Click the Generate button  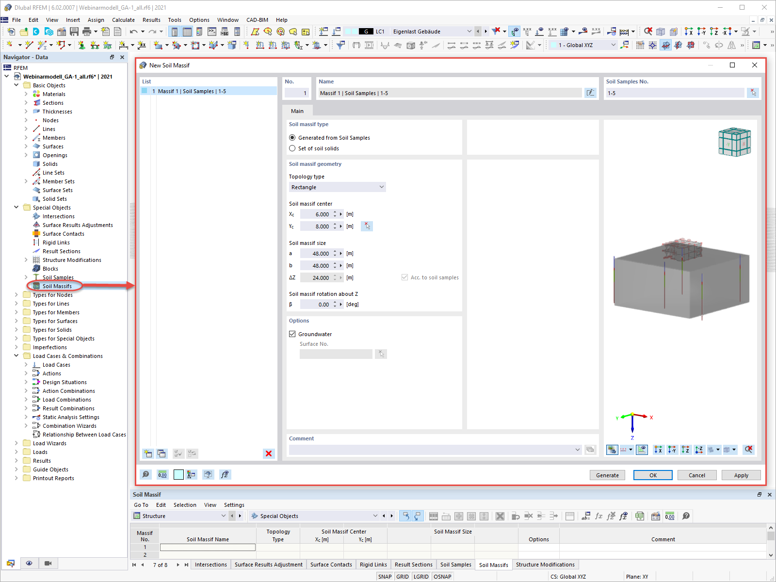click(x=607, y=475)
